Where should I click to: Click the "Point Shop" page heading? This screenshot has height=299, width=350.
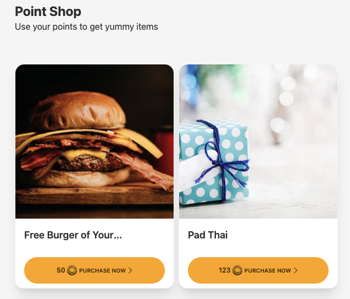pyautogui.click(x=48, y=12)
